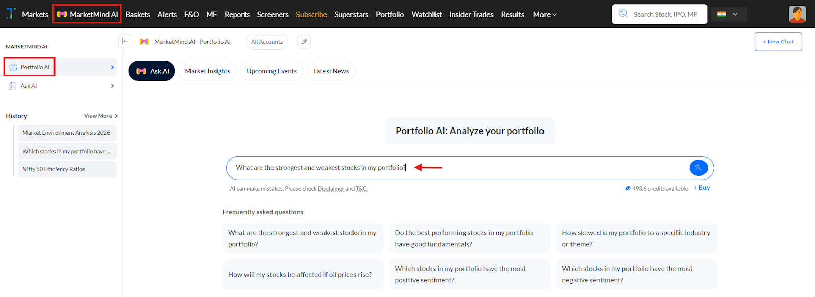Click the Ask AI sidebar icon
The height and width of the screenshot is (297, 815).
click(x=13, y=86)
